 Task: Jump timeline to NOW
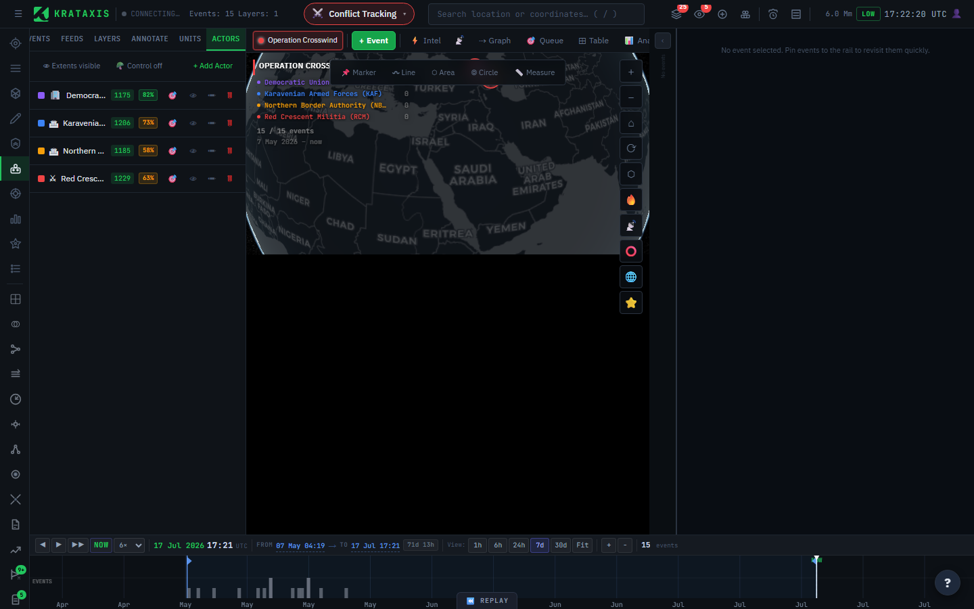101,545
